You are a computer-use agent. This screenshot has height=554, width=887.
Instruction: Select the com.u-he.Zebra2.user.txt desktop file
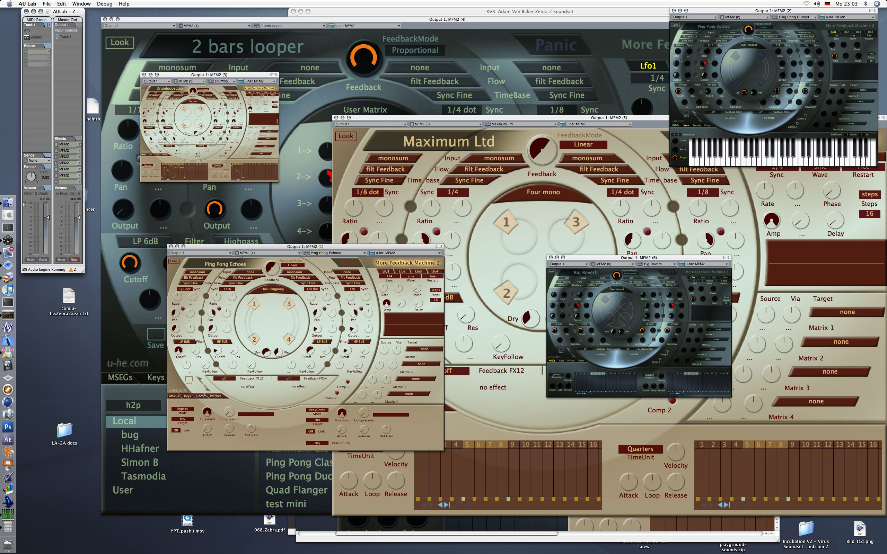pyautogui.click(x=69, y=296)
